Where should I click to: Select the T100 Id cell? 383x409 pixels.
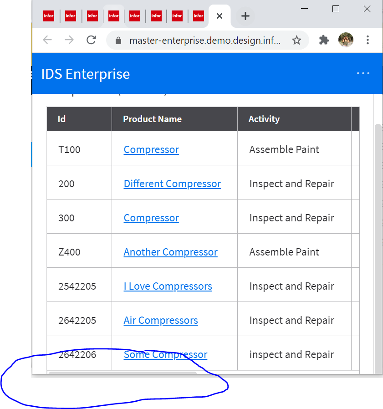79,148
